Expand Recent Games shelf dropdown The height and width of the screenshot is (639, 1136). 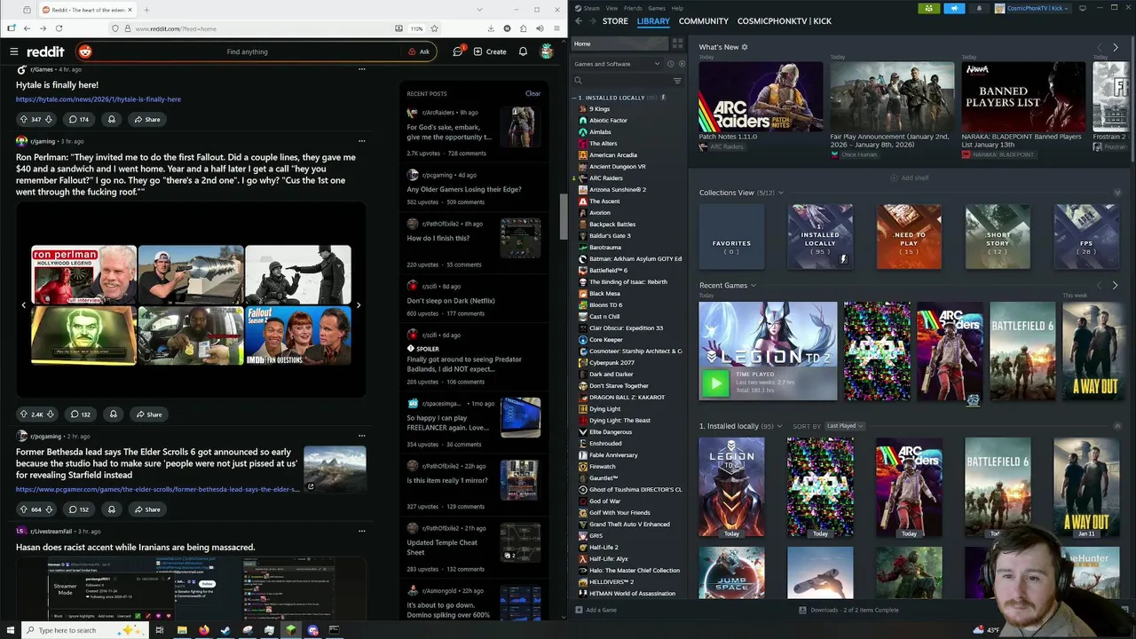click(x=753, y=286)
